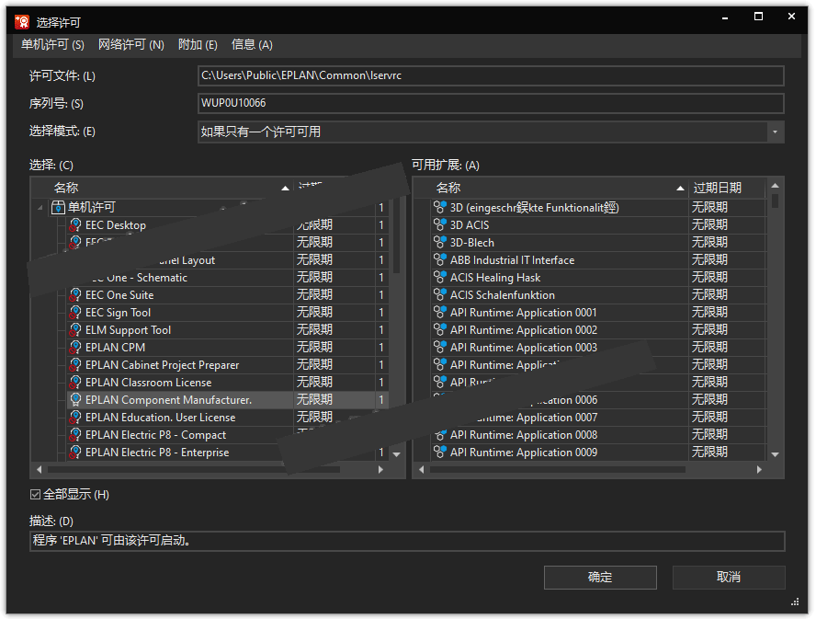Click the 3D-Blech extension icon
The width and height of the screenshot is (816, 619).
[x=440, y=242]
